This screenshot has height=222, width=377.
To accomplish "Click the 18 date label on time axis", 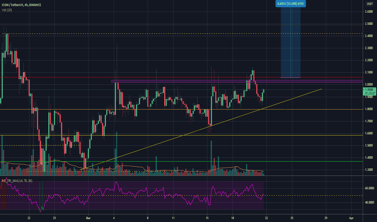I will tap(233, 218).
